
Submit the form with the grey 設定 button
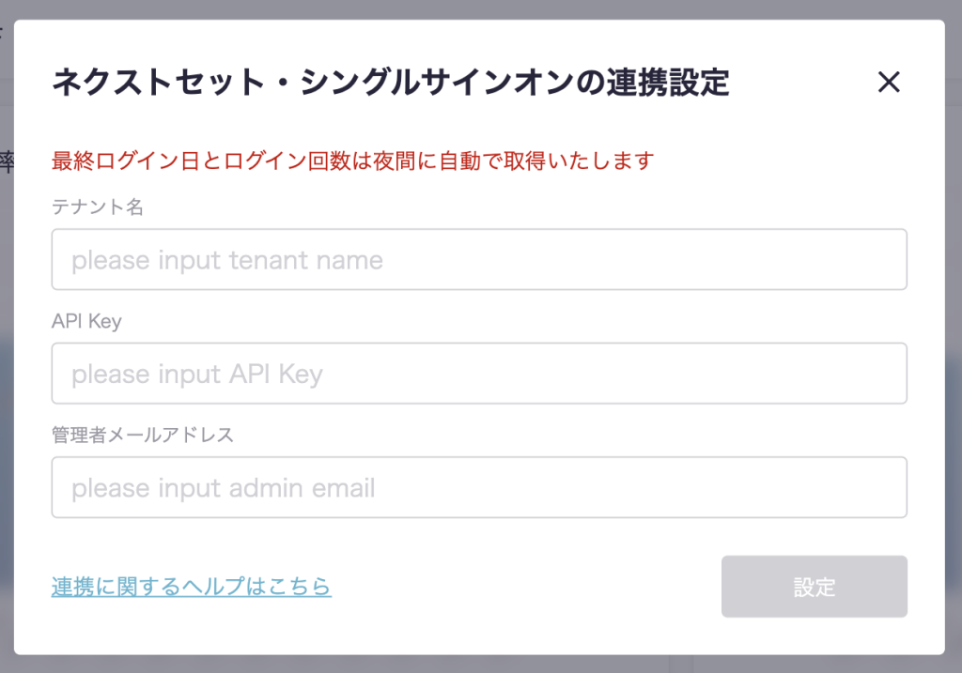point(814,587)
